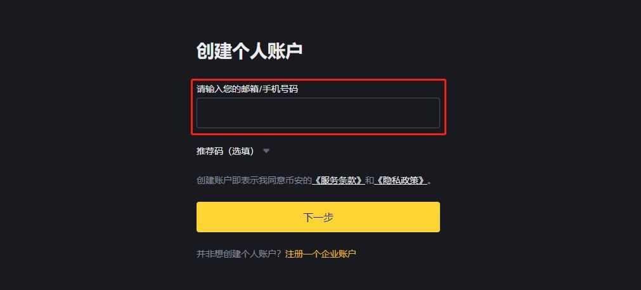The width and height of the screenshot is (641, 290).
Task: Click the 请输入您的邮箱/手机号码 label
Action: click(x=247, y=89)
